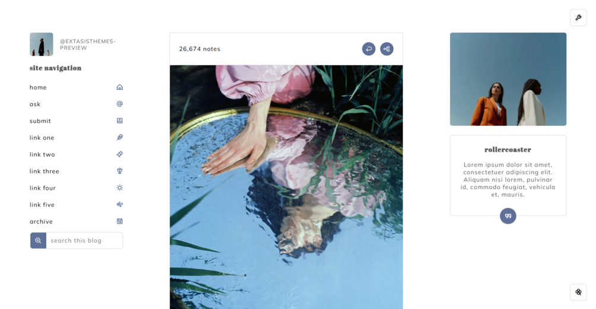Click the reblog arrow icon on the post
Viewport: 596px width, 309px height.
(x=368, y=49)
